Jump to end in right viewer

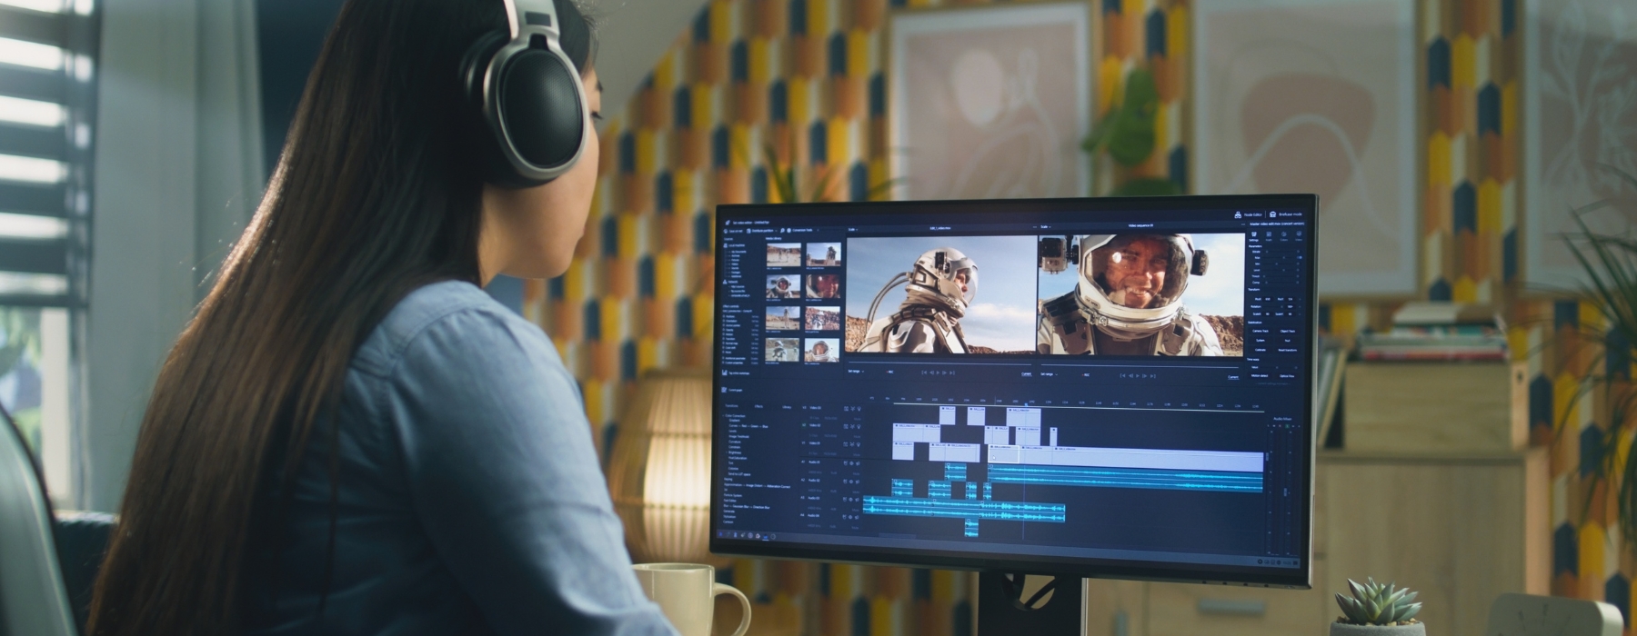click(1152, 376)
